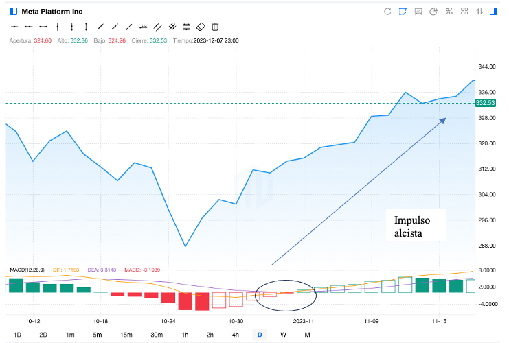
Task: Click the 332.53 price label marker
Action: coord(485,103)
